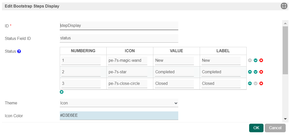Delete the Completed status row
The height and width of the screenshot is (135, 291).
pyautogui.click(x=261, y=72)
